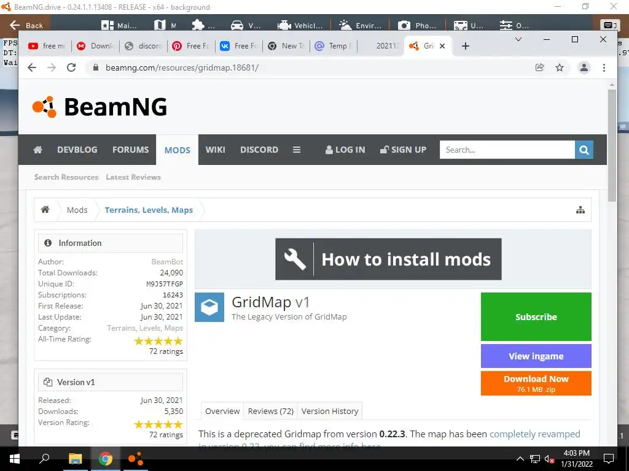The height and width of the screenshot is (471, 629).
Task: Click green Subscribe button
Action: [x=536, y=317]
